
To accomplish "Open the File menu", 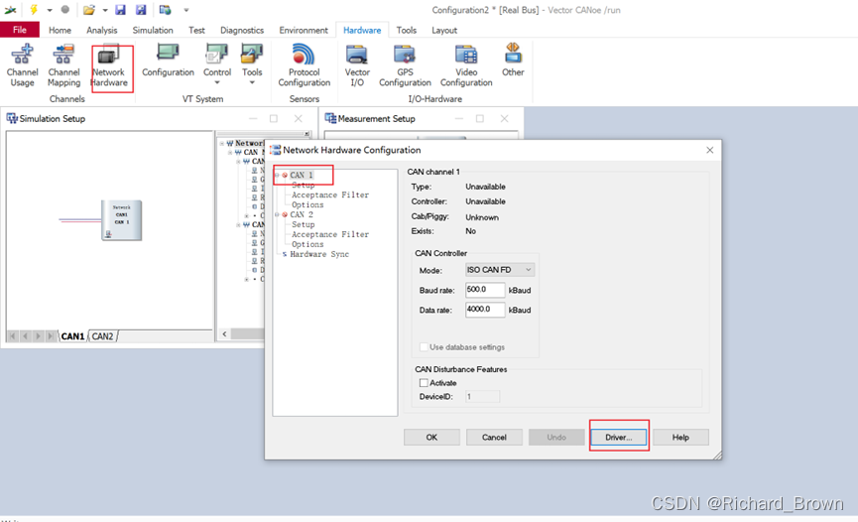I will point(20,30).
